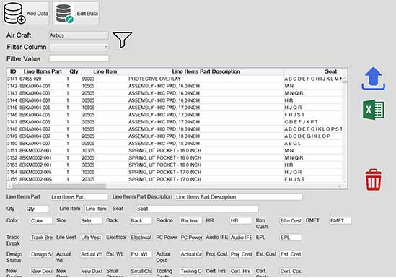Image resolution: width=396 pixels, height=278 pixels.
Task: Click the Line Items Part column header
Action: pos(43,71)
